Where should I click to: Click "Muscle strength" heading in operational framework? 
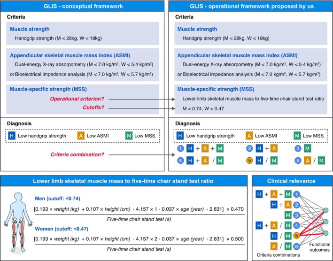pyautogui.click(x=197, y=29)
